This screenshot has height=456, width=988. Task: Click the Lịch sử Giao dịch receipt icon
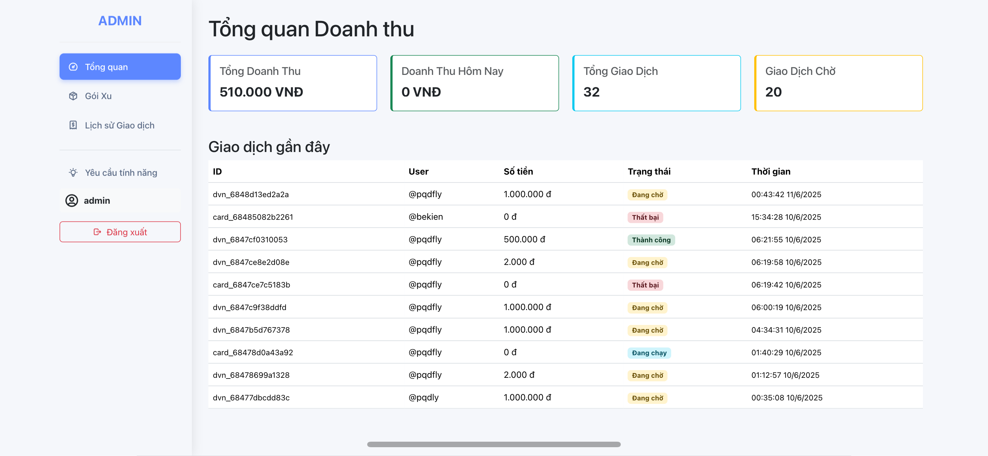coord(73,125)
